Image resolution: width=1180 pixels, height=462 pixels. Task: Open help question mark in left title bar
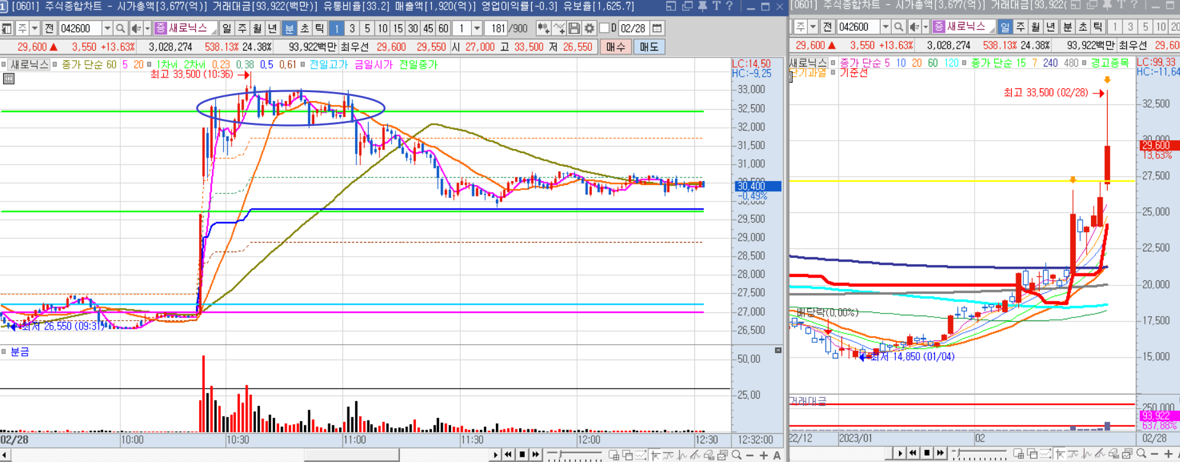point(729,6)
